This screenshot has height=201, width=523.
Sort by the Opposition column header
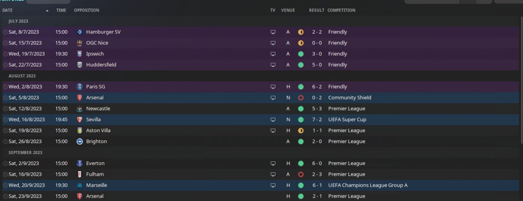click(x=87, y=10)
